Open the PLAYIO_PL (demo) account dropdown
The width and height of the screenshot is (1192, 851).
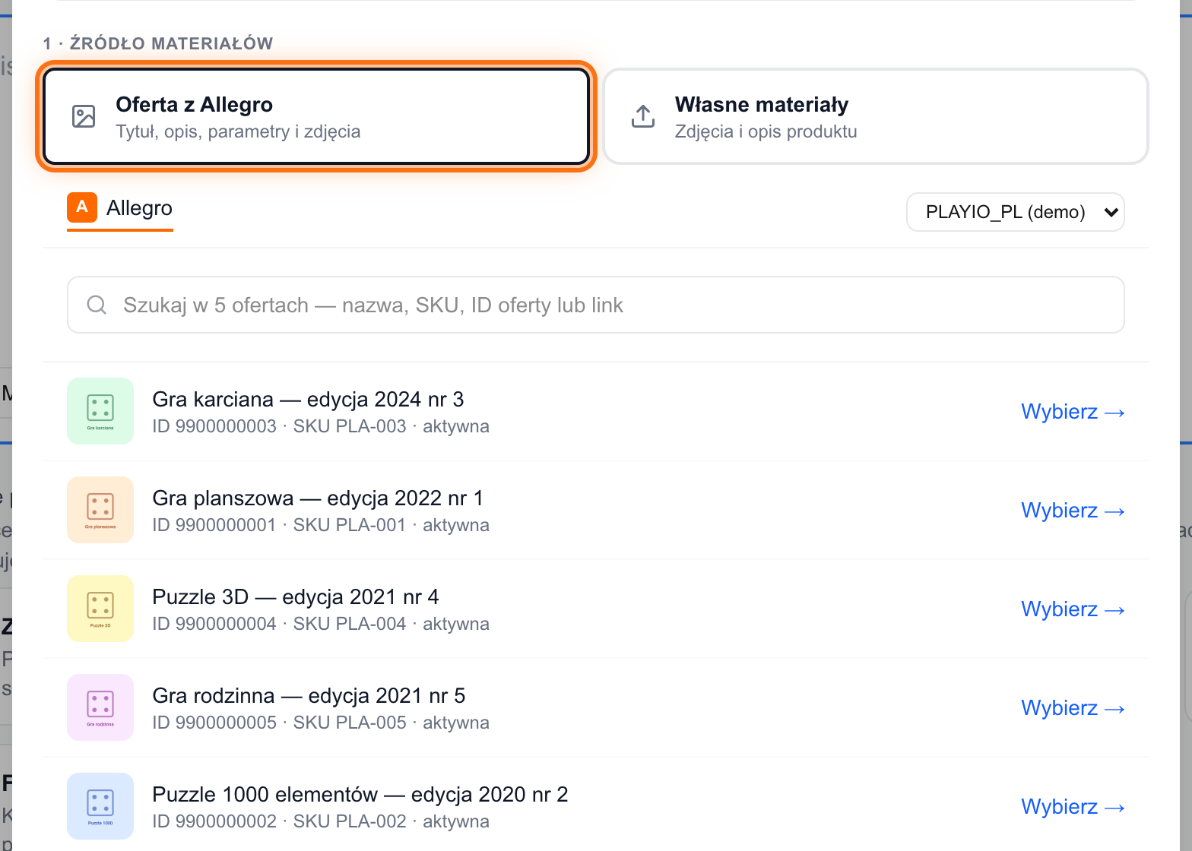point(1016,212)
